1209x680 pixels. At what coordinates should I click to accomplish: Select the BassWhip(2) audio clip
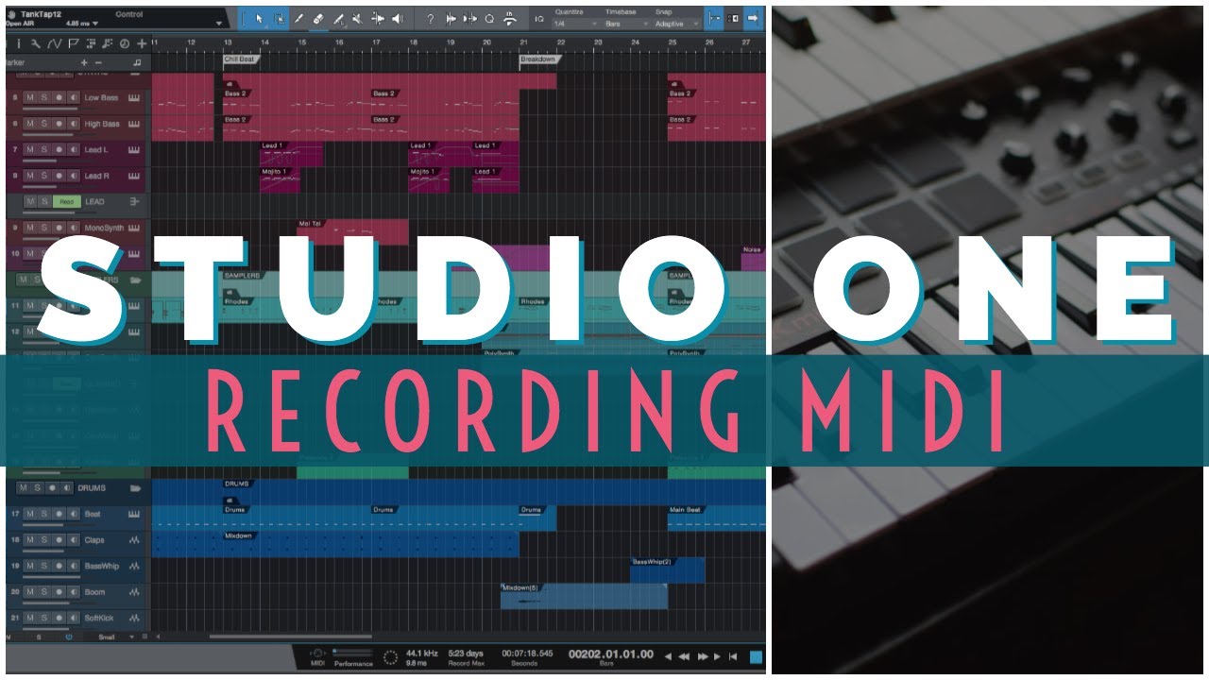(x=667, y=569)
